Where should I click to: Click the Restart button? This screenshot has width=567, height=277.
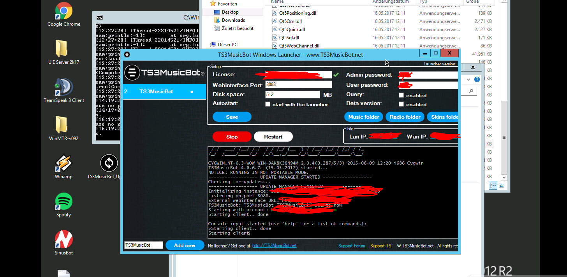[273, 137]
